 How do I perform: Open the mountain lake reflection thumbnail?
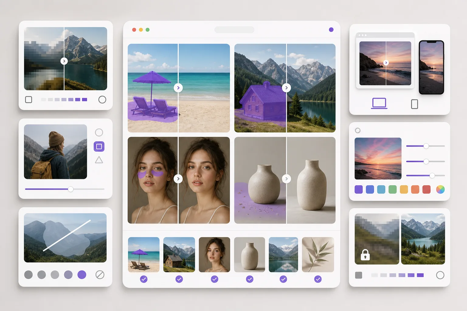point(283,255)
